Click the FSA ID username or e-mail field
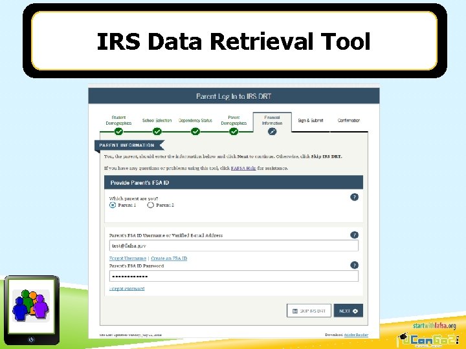Viewport: 466px width, 349px height. point(234,246)
